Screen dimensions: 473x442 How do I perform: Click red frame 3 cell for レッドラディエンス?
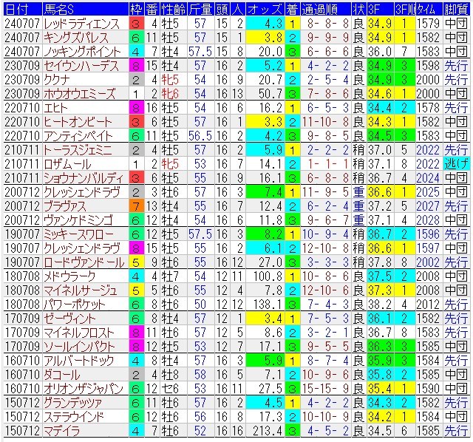[x=136, y=24]
